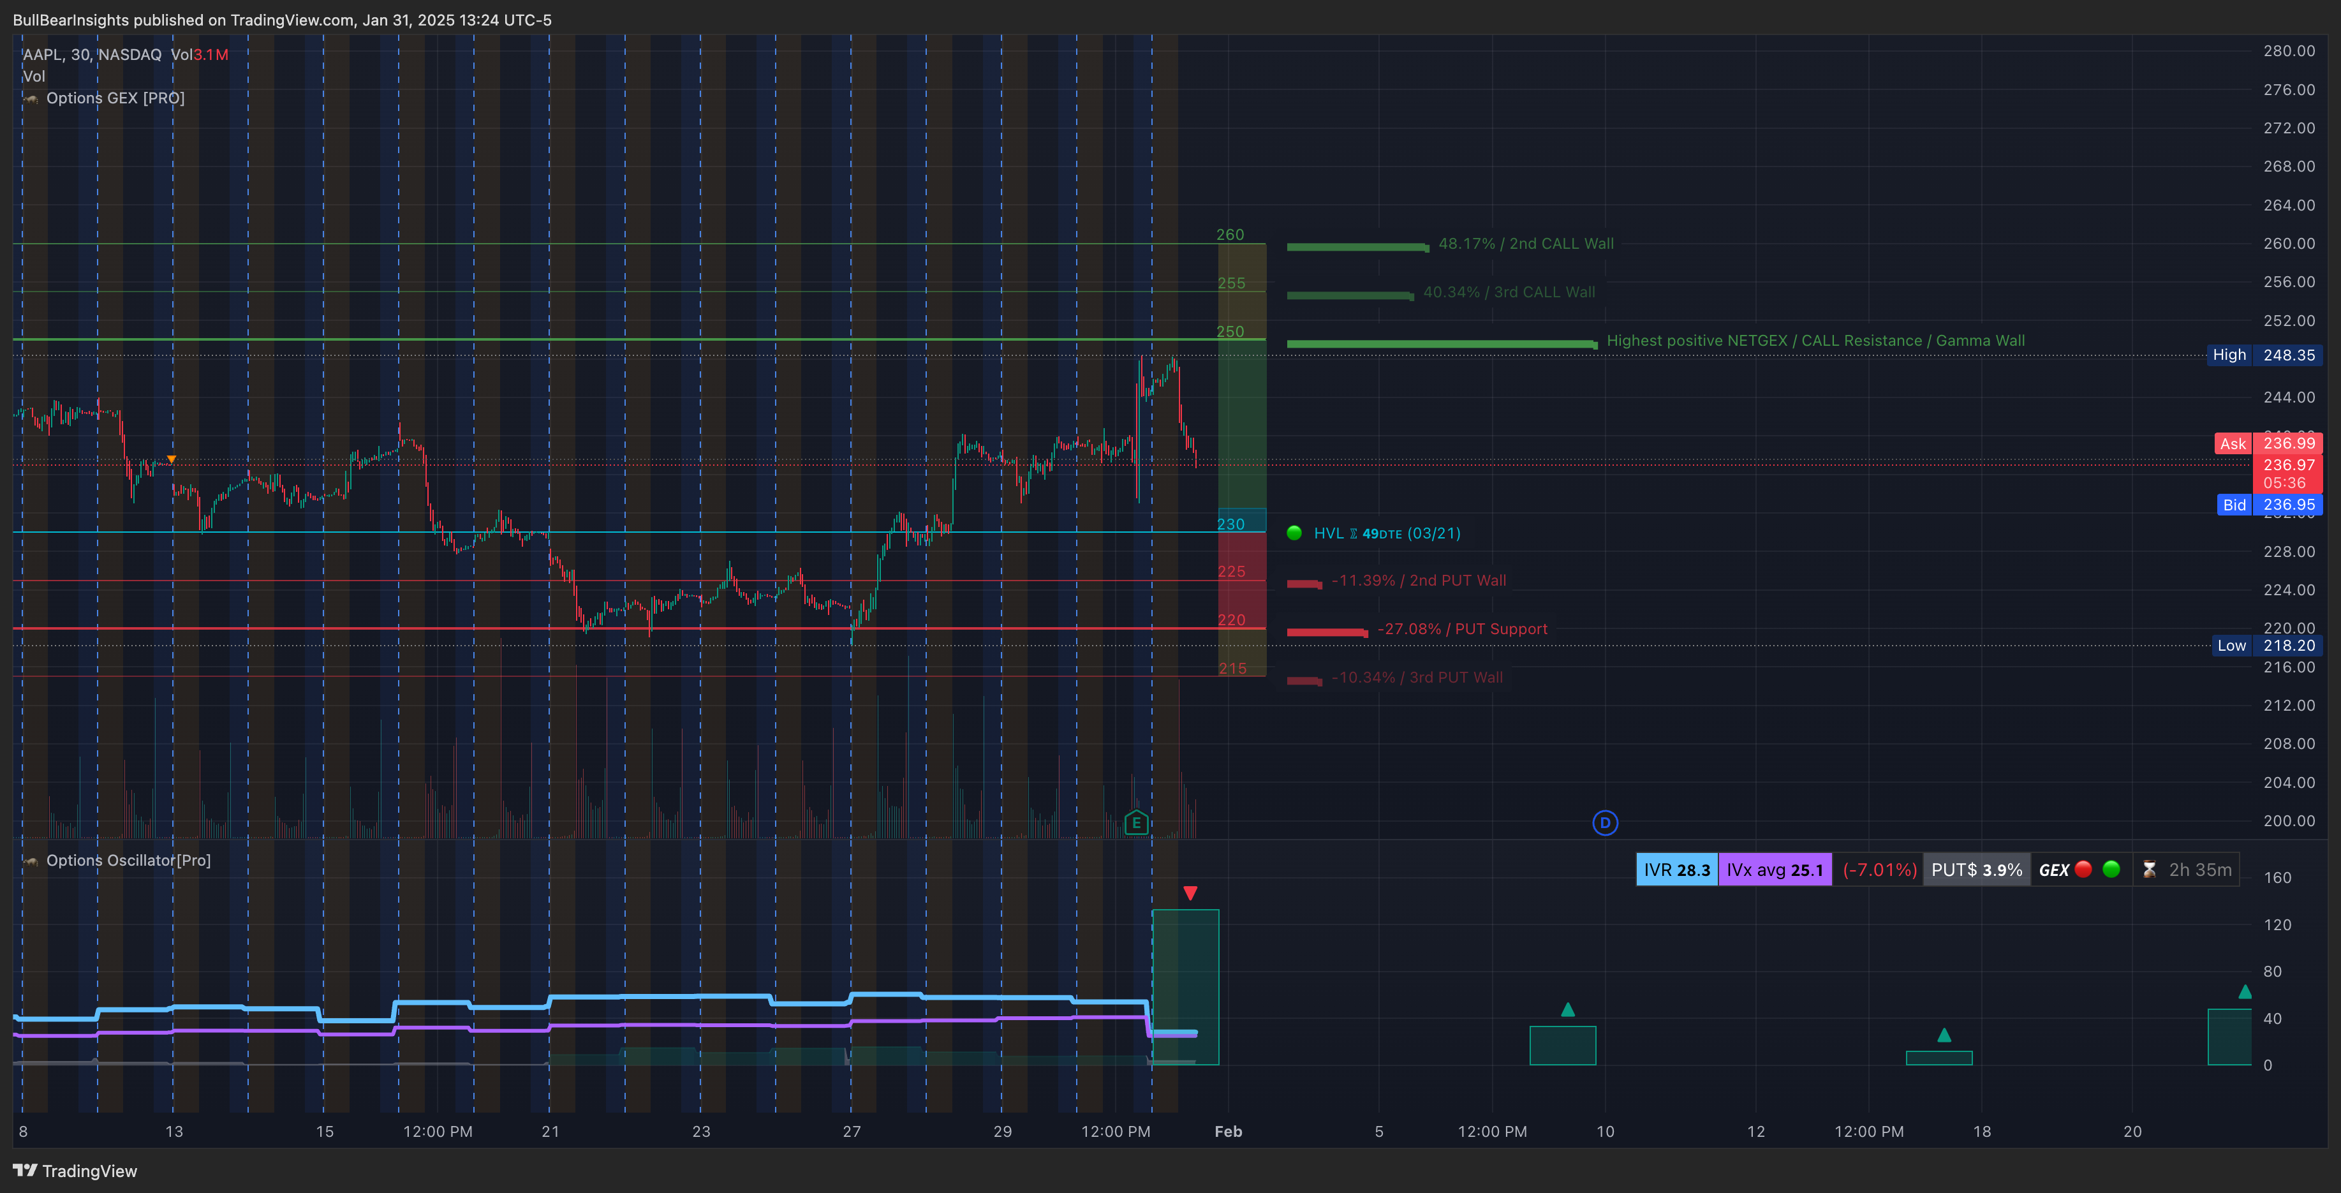This screenshot has width=2341, height=1193.
Task: Click the '21' date on the time axis
Action: (550, 1131)
